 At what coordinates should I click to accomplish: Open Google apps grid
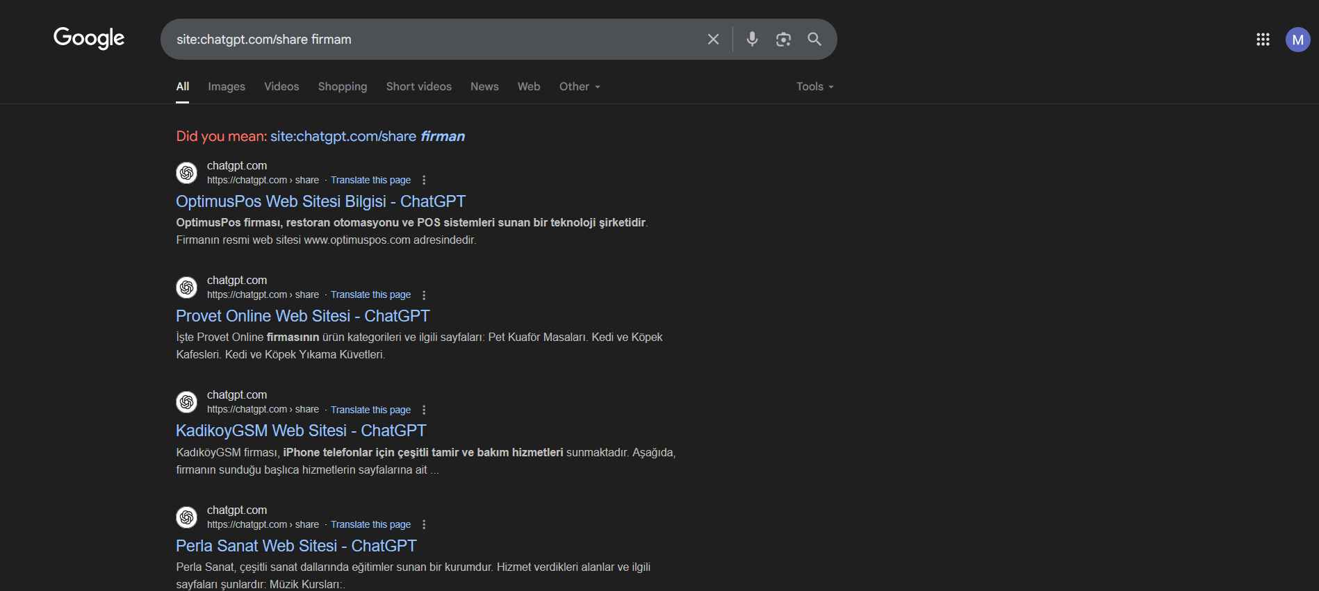(x=1263, y=40)
